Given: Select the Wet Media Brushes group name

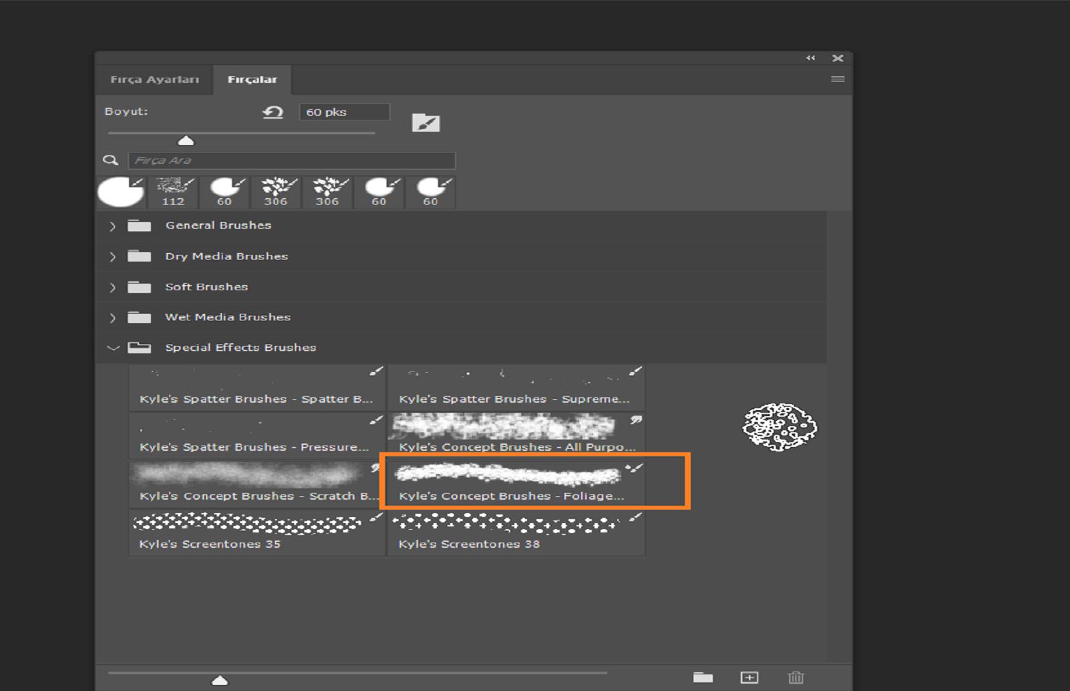Looking at the screenshot, I should tap(228, 317).
